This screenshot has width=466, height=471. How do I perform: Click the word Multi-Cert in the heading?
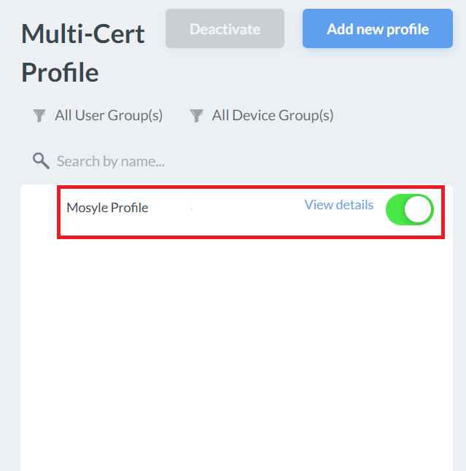coord(83,34)
